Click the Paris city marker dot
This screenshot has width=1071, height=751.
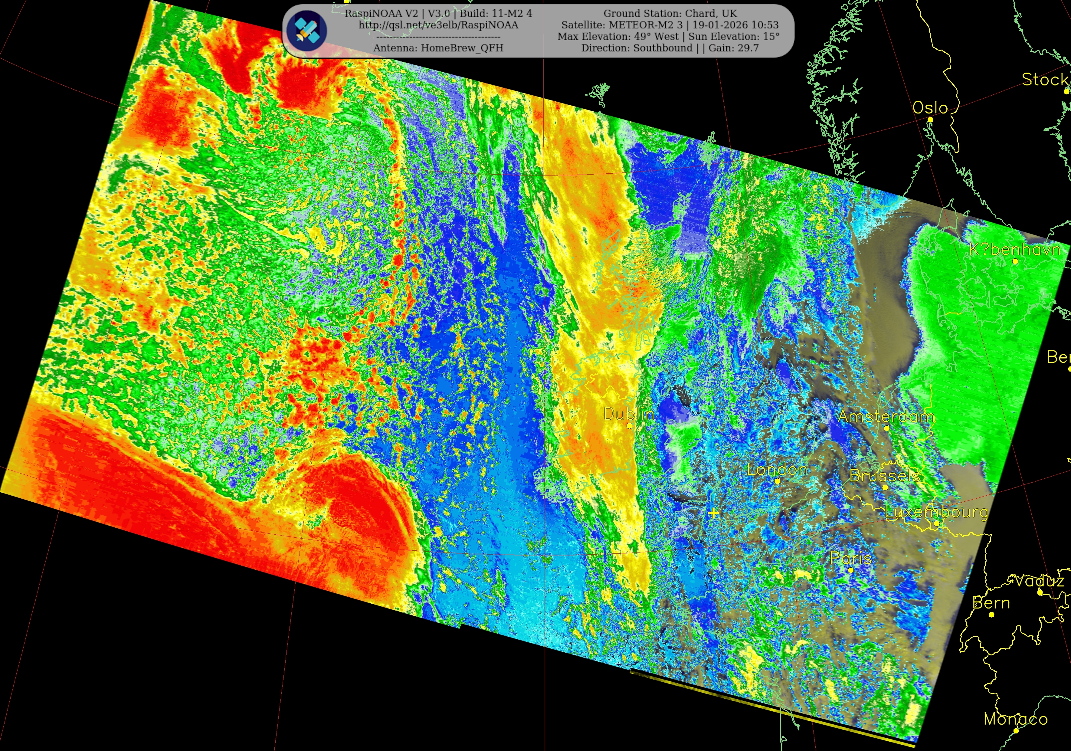850,570
